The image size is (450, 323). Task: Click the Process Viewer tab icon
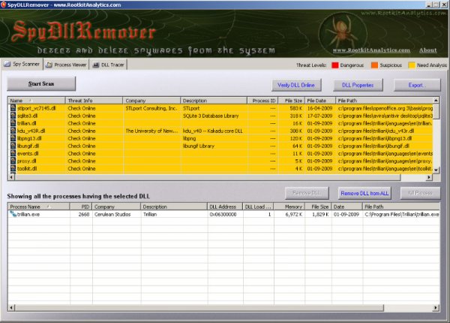(x=49, y=65)
